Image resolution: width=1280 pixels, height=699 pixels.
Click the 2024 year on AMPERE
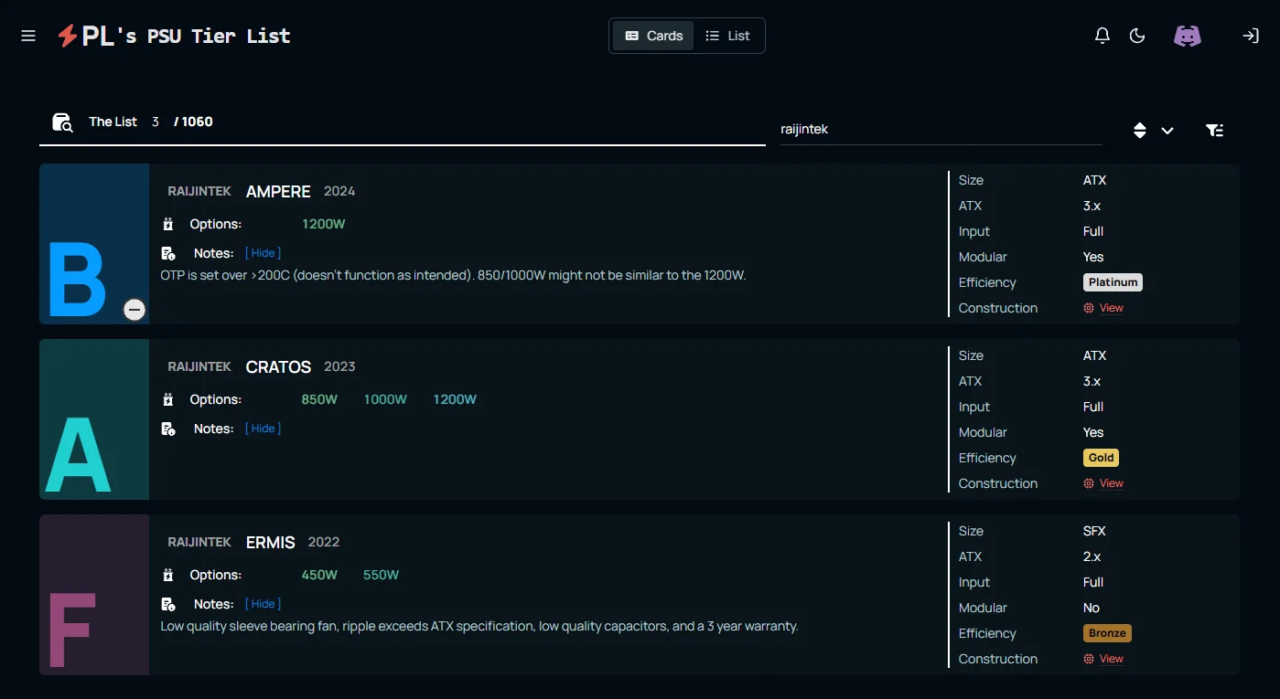pyautogui.click(x=339, y=191)
